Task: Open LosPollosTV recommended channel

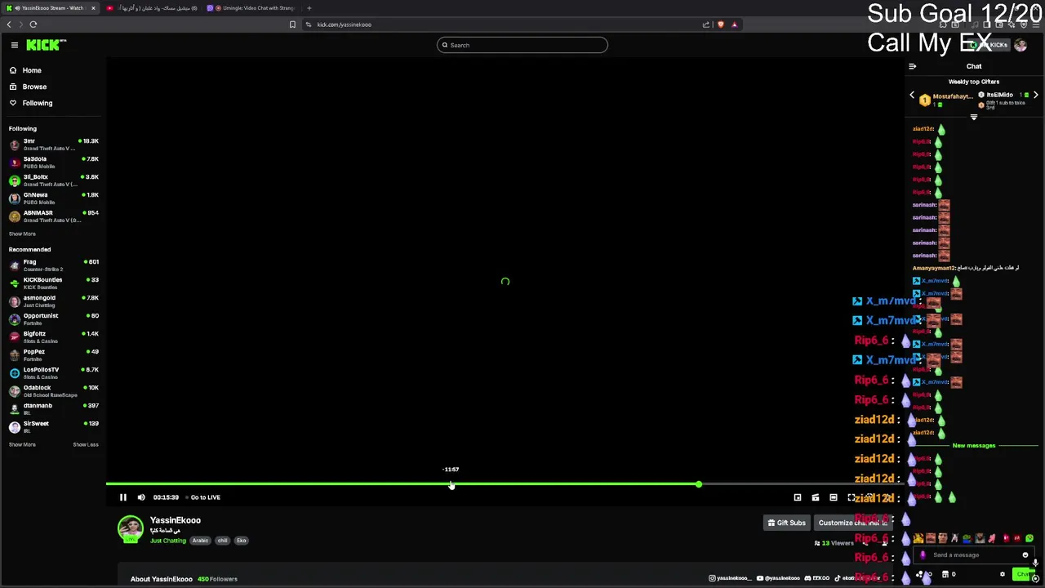Action: point(53,373)
